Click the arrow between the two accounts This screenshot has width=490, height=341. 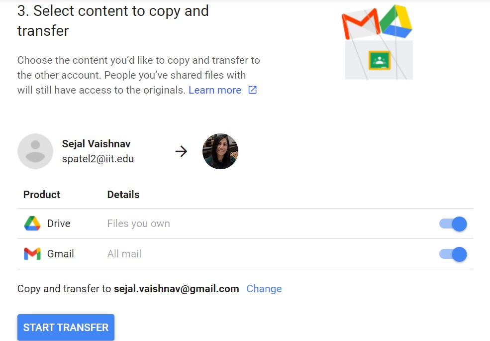(181, 151)
